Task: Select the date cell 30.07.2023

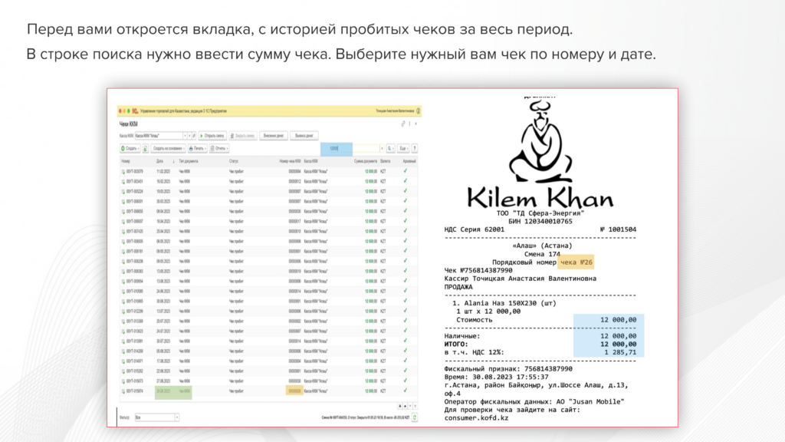Action: [x=163, y=341]
